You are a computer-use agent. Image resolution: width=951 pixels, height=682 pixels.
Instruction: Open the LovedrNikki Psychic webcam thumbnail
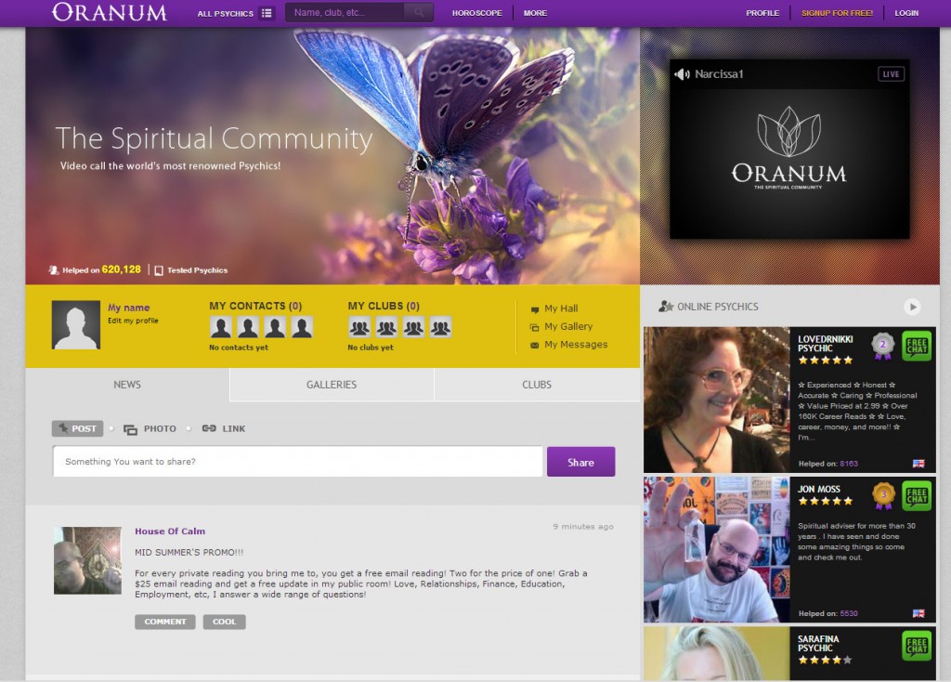[x=716, y=400]
